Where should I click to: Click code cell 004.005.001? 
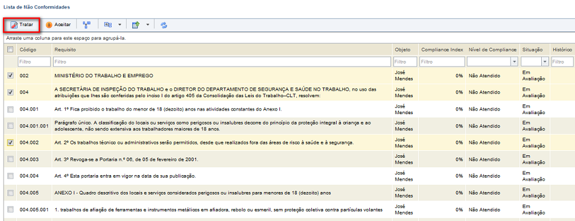pyautogui.click(x=34, y=210)
